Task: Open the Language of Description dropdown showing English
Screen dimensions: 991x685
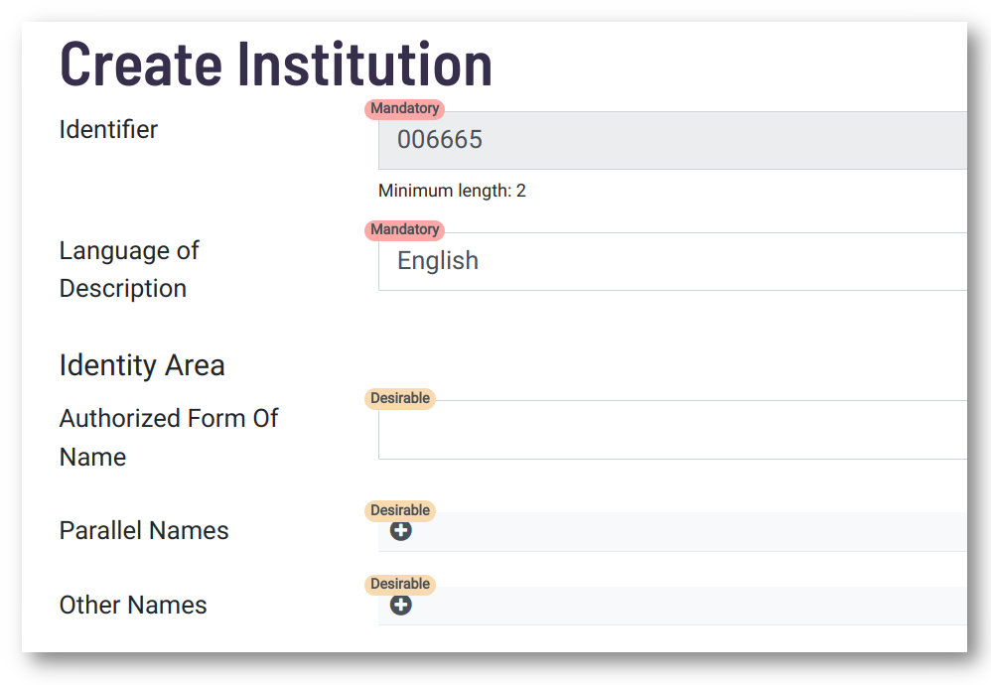Action: (x=672, y=262)
